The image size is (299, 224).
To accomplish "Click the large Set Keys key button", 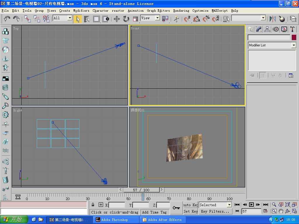I will point(176,208).
